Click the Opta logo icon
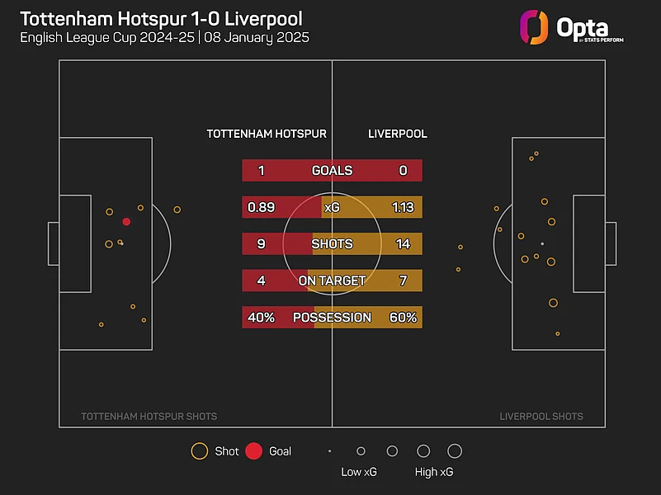Viewport: 661px width, 495px height. pyautogui.click(x=534, y=26)
